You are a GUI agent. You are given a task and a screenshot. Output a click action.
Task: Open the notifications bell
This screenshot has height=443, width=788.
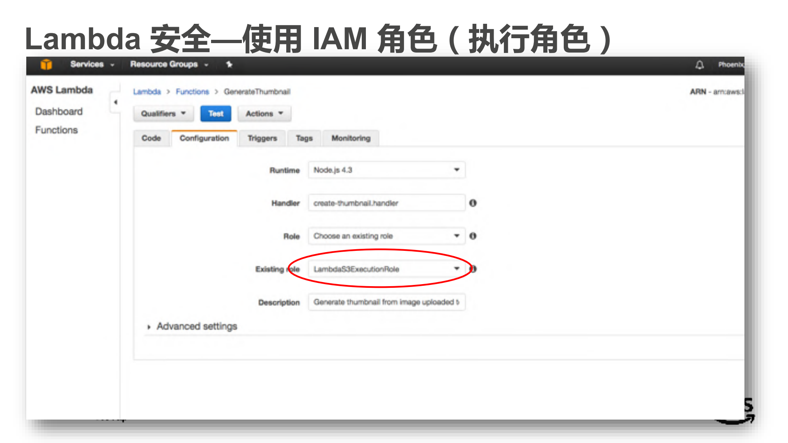pos(699,65)
